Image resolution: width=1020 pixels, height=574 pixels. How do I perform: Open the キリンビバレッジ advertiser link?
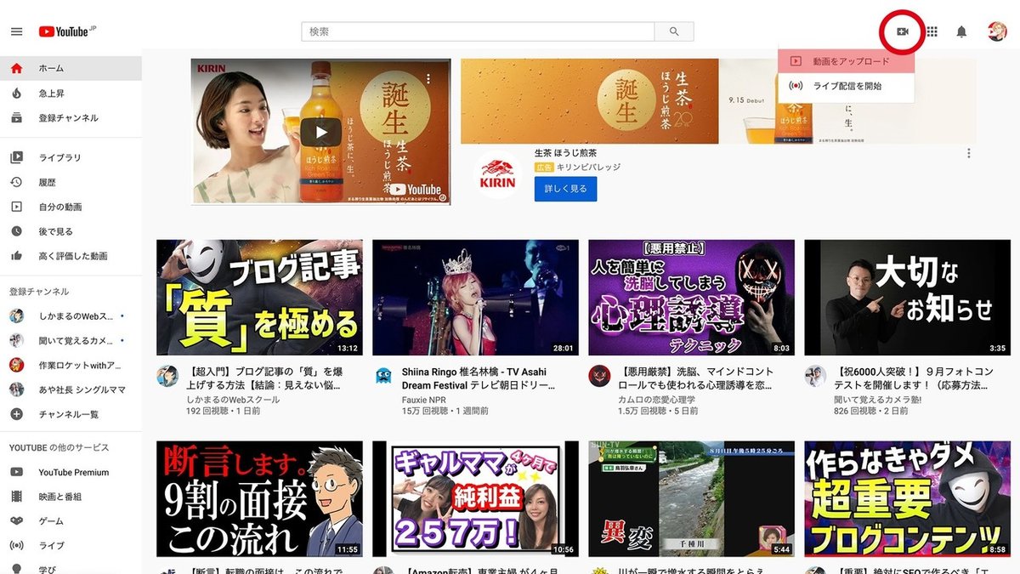(586, 168)
